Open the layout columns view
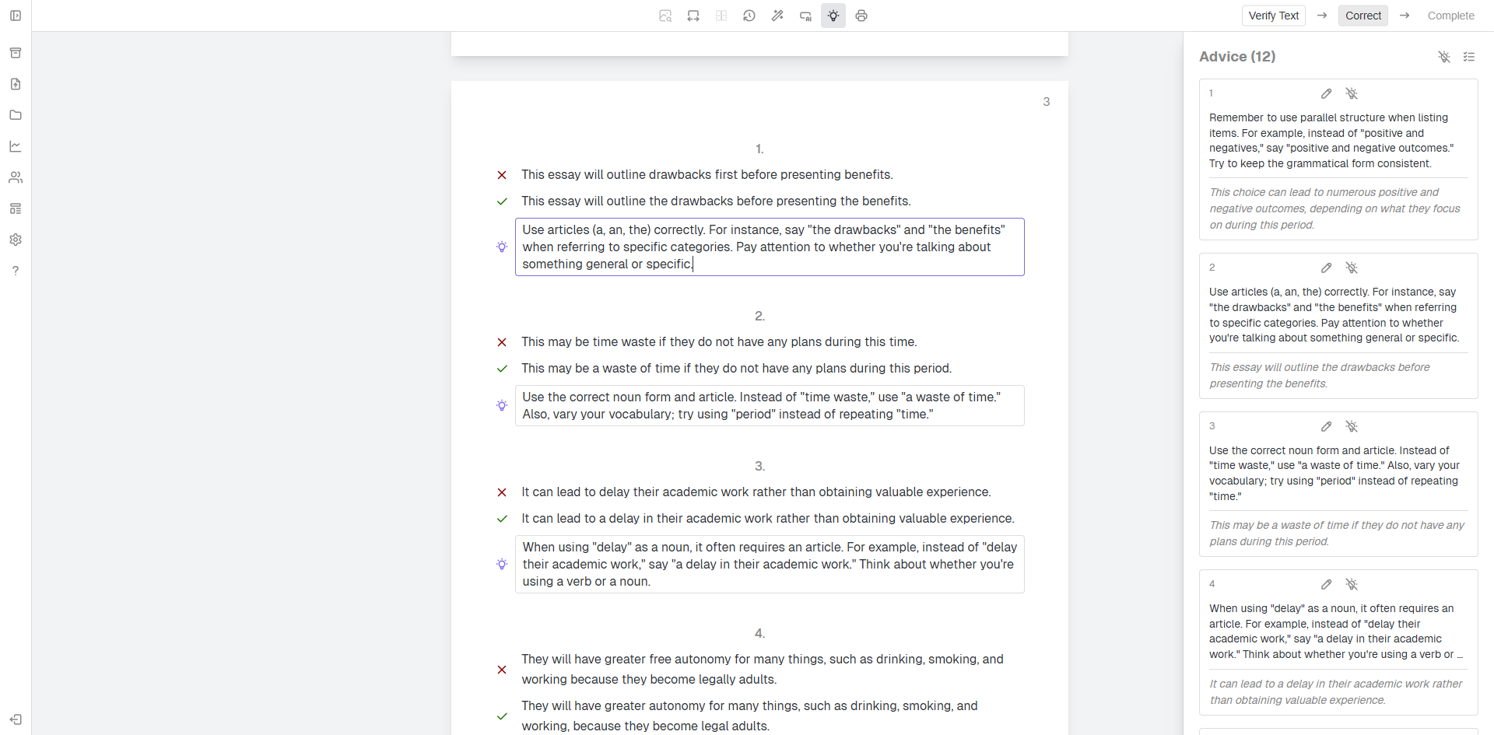This screenshot has height=735, width=1494. tap(721, 16)
